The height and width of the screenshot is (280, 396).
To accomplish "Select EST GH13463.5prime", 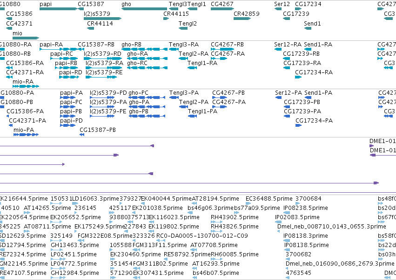I will click(57, 250).
